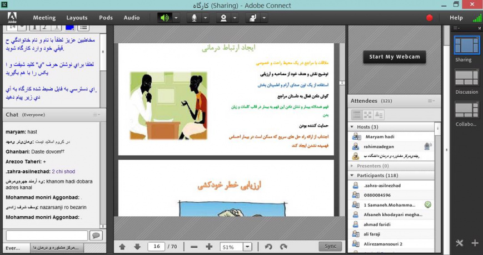483x255 pixels.
Task: Toggle the microphone button
Action: pyautogui.click(x=194, y=18)
